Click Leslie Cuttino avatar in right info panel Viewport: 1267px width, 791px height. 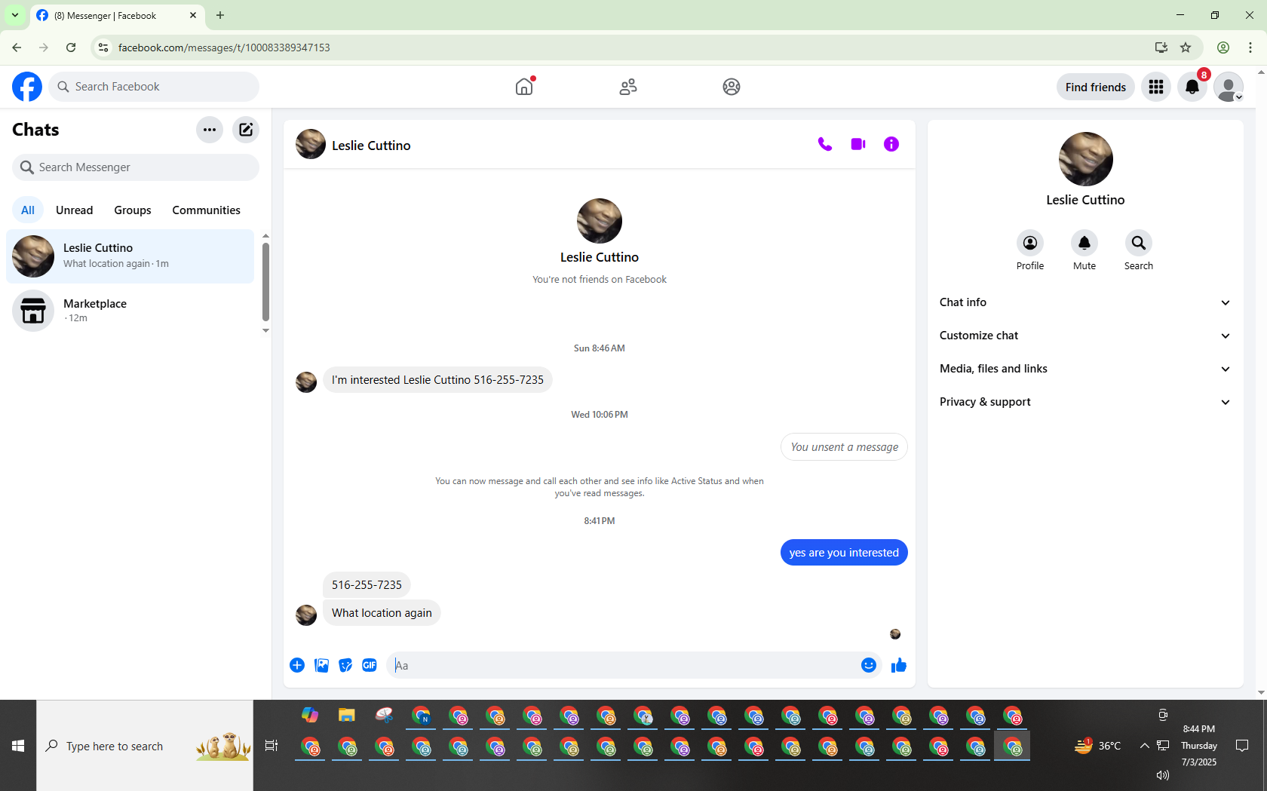tap(1086, 159)
